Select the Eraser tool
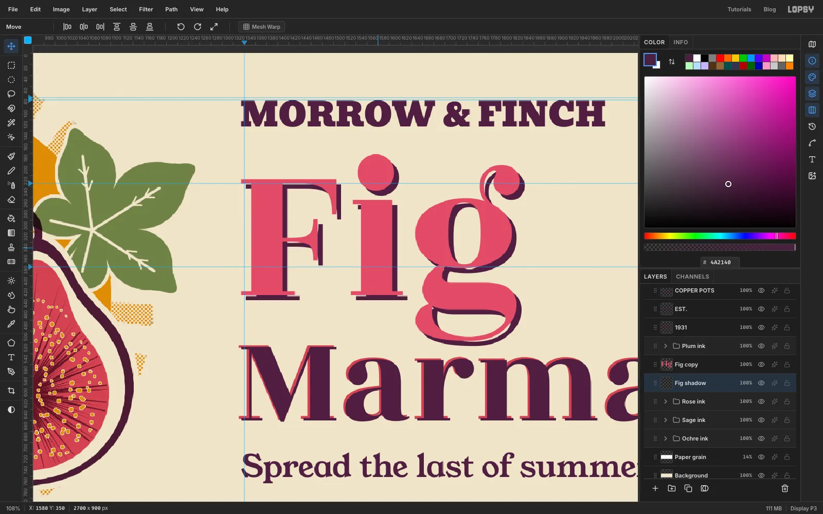This screenshot has height=514, width=823. pos(11,199)
